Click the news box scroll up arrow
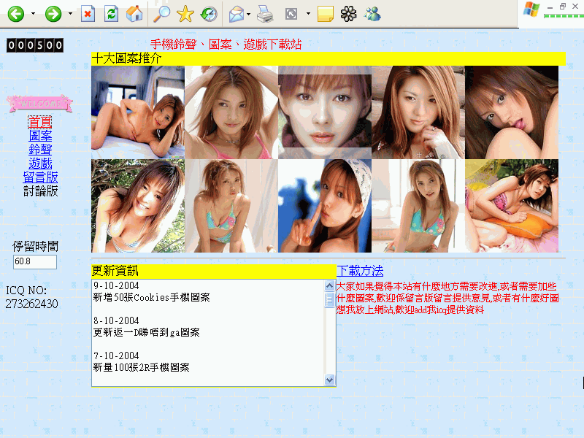The width and height of the screenshot is (584, 438). point(329,286)
